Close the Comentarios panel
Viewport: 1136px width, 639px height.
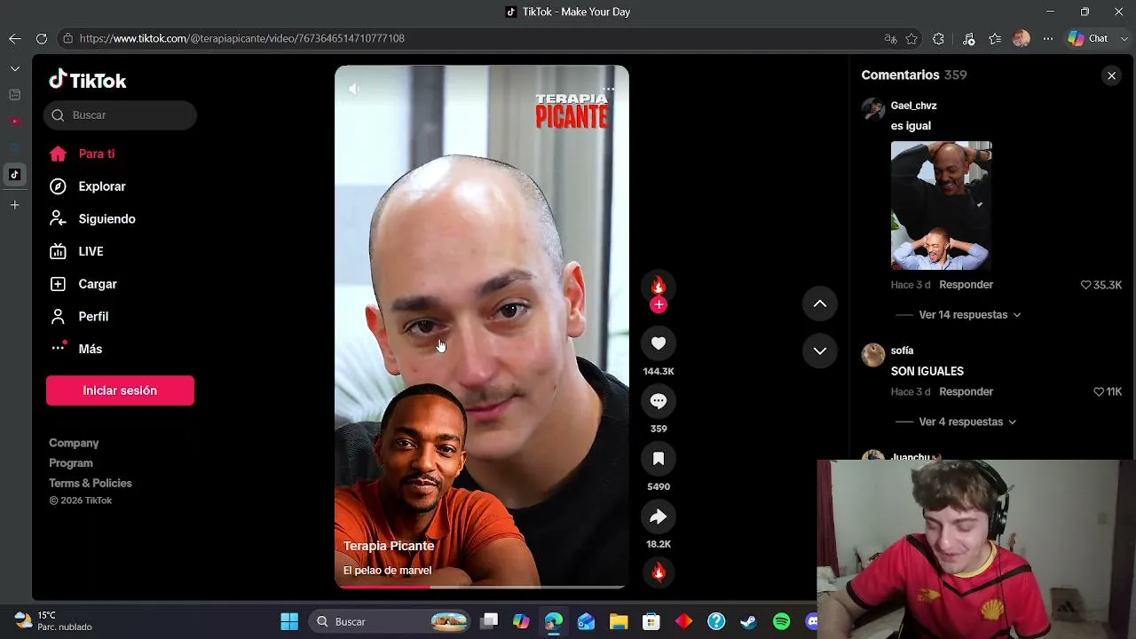1111,75
